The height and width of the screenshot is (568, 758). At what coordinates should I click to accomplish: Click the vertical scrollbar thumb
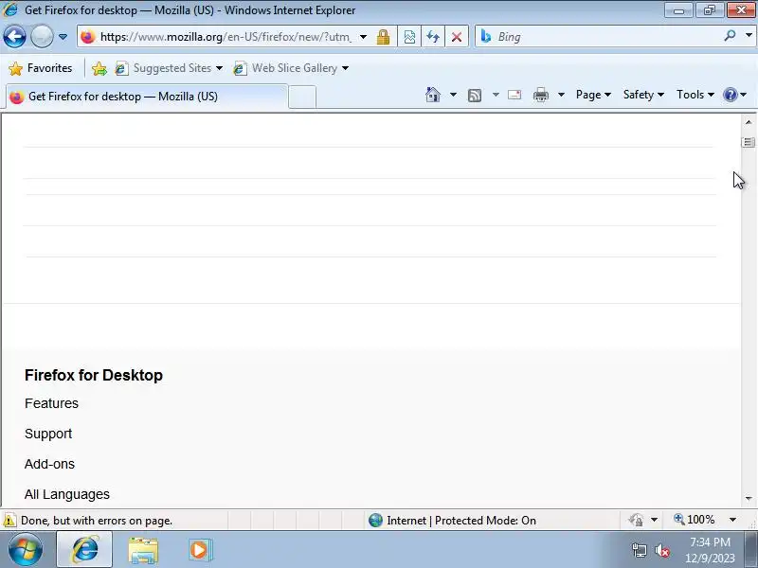pos(749,142)
